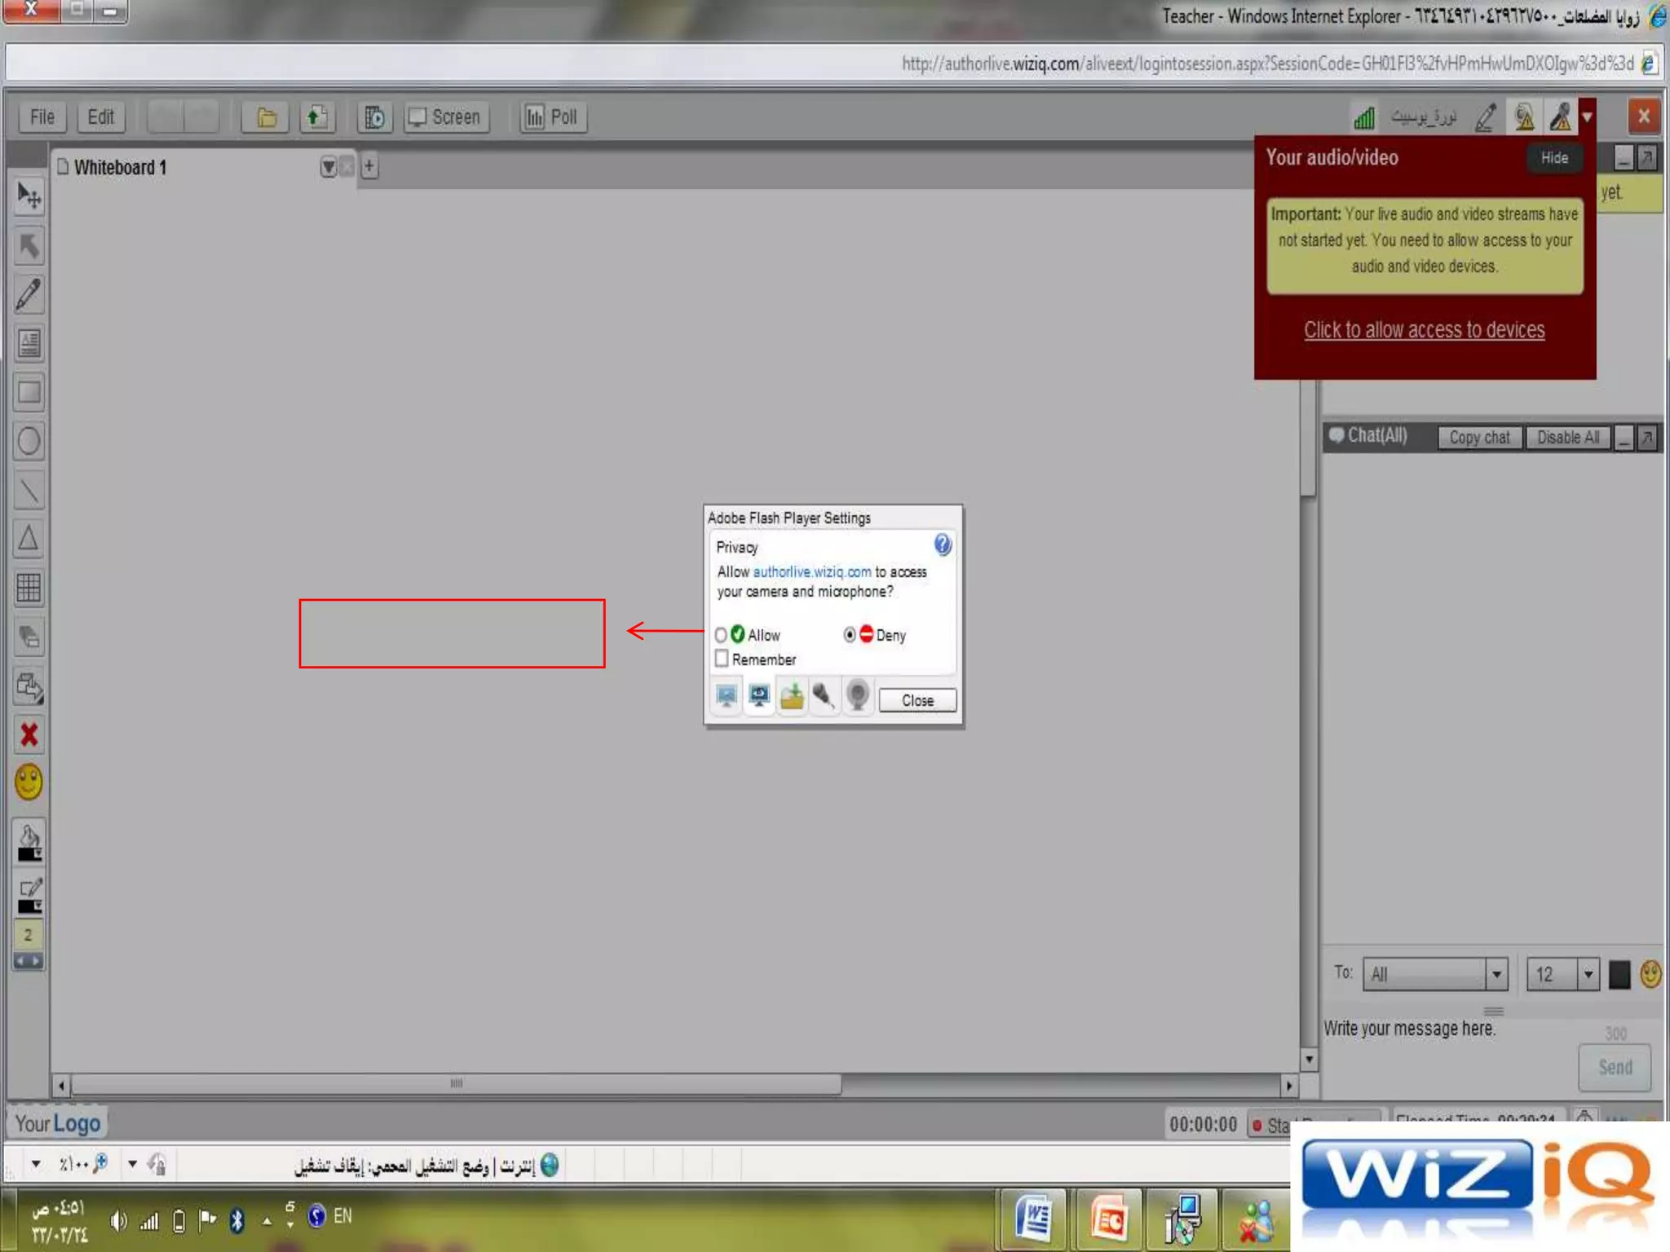Expand the chat recipient 'All' dropdown
The width and height of the screenshot is (1670, 1252).
tap(1496, 974)
